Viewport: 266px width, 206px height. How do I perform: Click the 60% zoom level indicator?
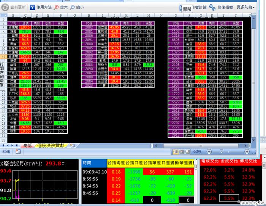[x=198, y=151]
